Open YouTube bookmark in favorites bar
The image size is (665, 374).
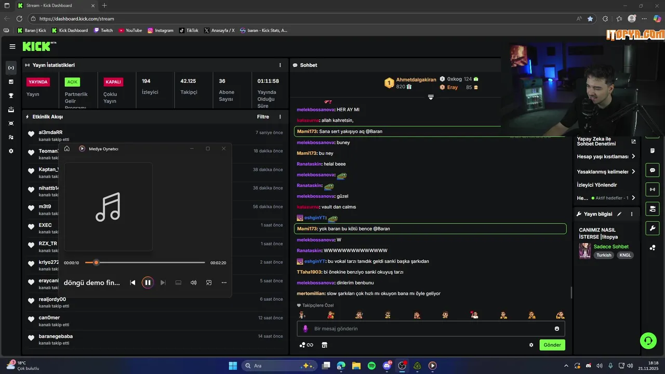130,31
